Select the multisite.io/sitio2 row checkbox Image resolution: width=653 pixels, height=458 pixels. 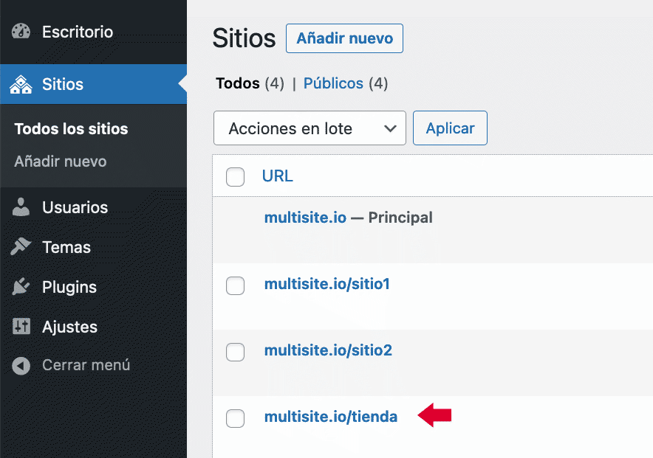coord(235,352)
